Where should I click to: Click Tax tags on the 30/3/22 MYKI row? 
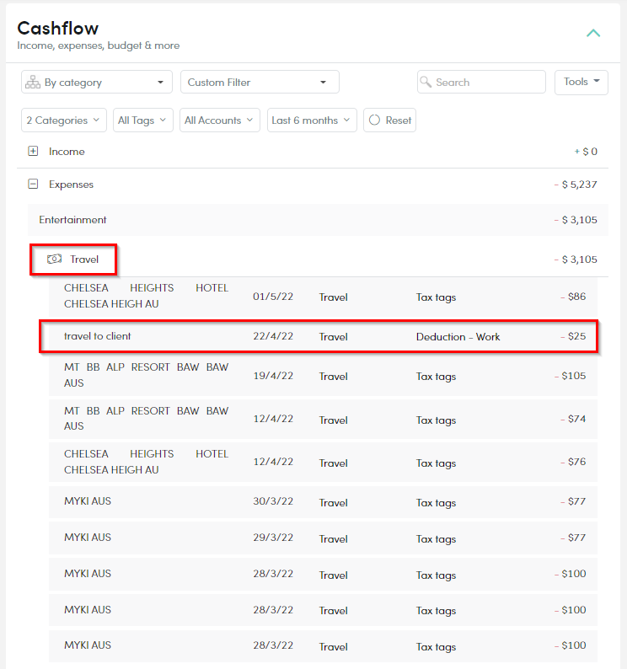[x=437, y=503]
